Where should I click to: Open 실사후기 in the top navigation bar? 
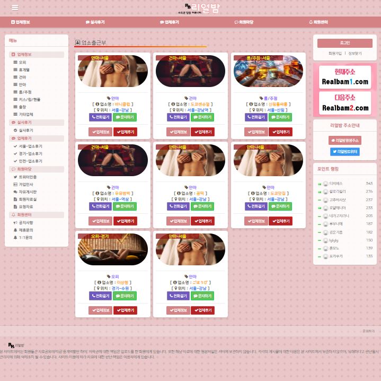point(95,22)
